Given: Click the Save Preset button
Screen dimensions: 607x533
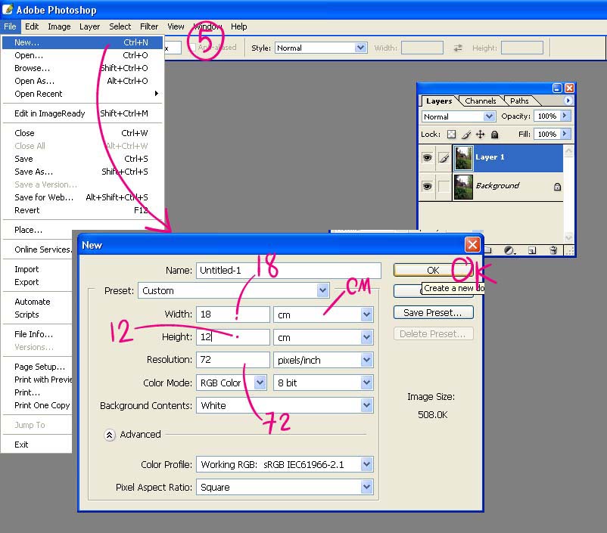Looking at the screenshot, I should [x=433, y=312].
